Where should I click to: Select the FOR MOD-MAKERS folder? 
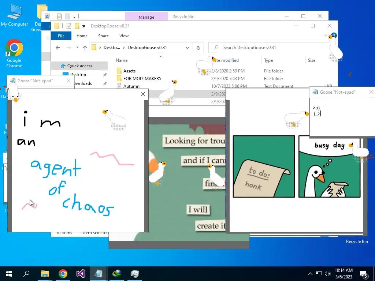coord(142,78)
